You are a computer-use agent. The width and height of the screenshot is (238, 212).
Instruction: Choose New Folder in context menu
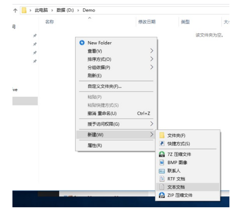click(116, 43)
